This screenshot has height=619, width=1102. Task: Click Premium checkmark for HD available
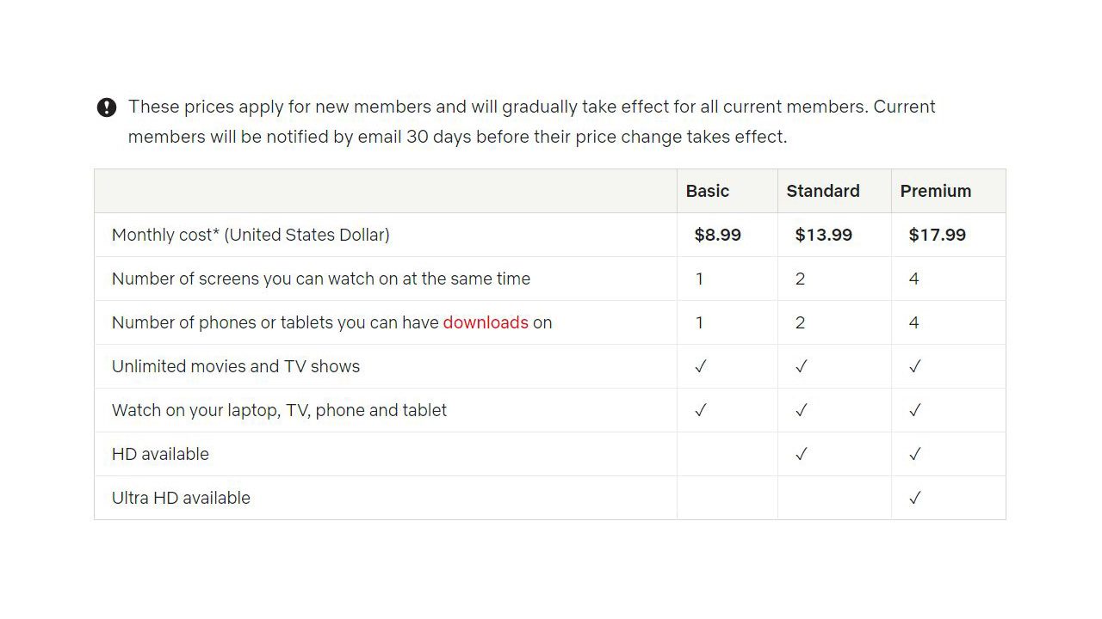pos(914,454)
